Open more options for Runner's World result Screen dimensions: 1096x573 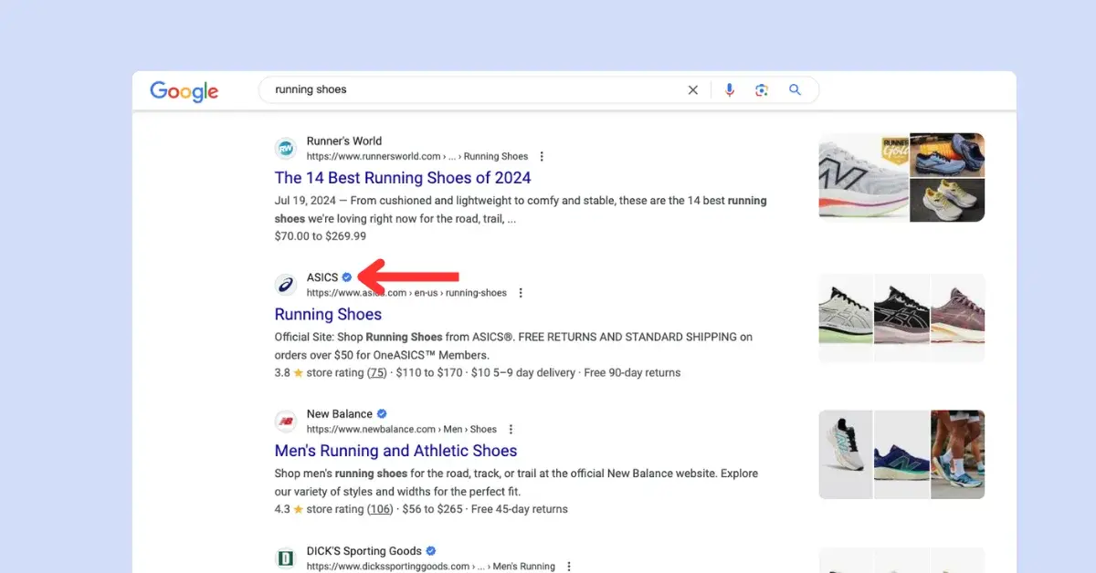click(x=542, y=157)
